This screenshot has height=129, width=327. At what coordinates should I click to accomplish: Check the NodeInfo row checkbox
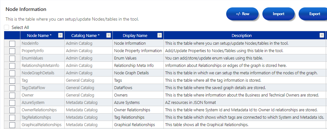click(12, 44)
